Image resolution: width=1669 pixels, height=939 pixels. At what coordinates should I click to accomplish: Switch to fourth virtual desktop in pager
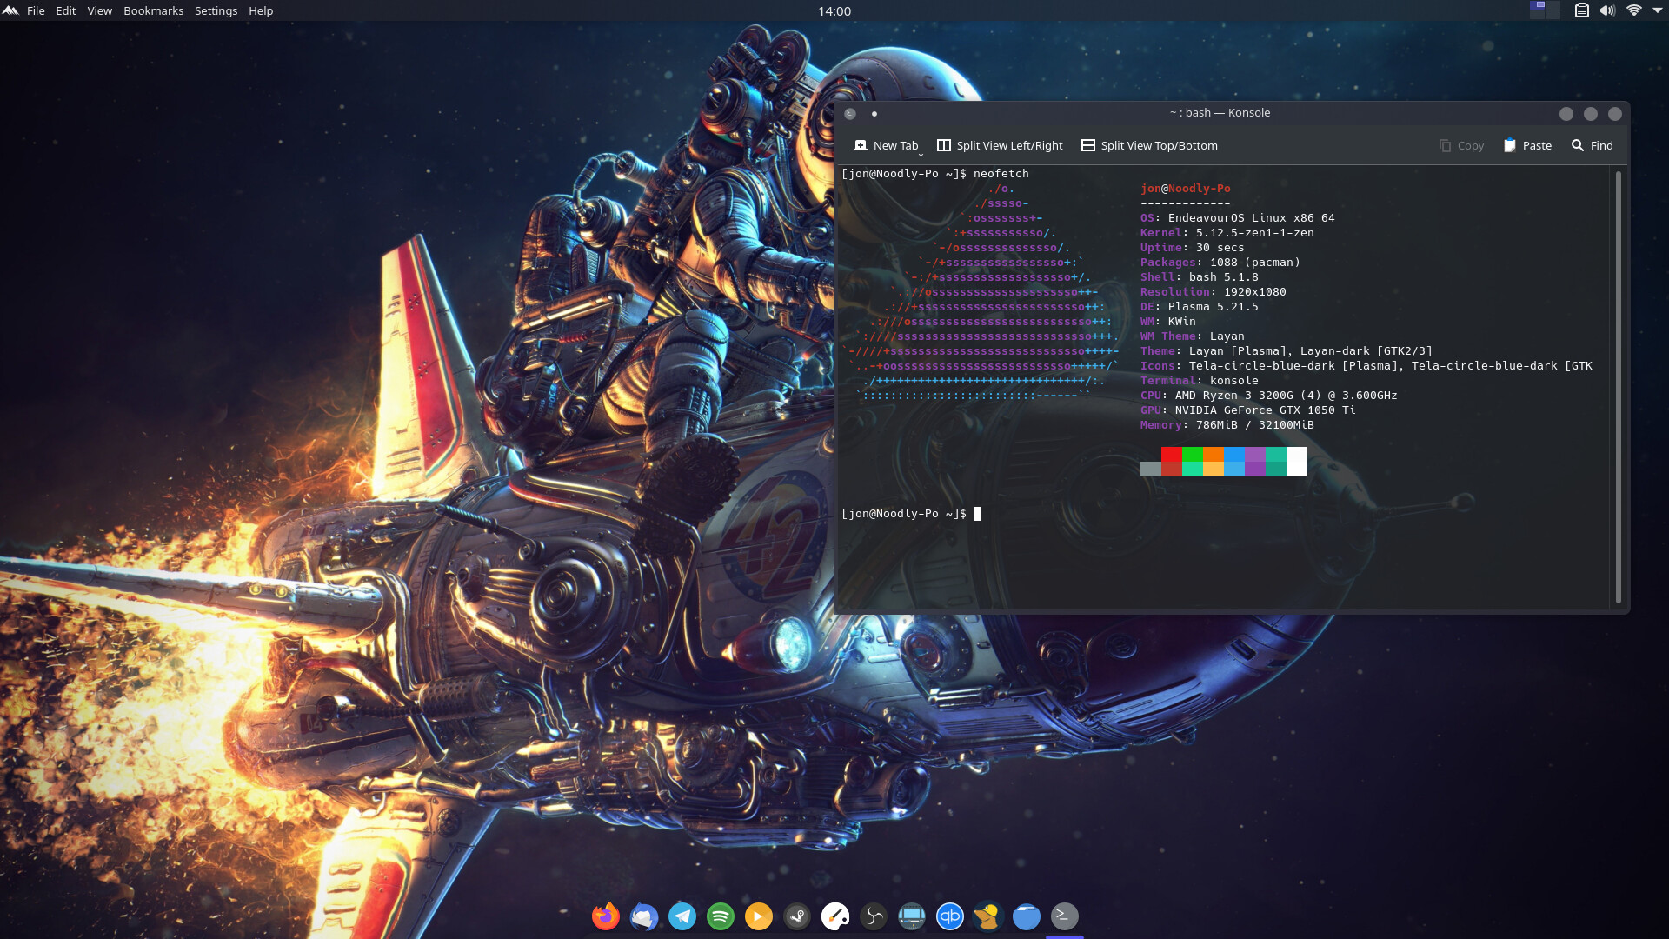pyautogui.click(x=1553, y=15)
